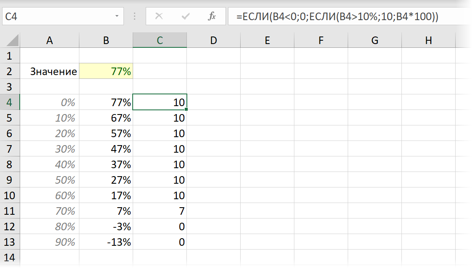
Task: Select column G header
Action: pos(375,40)
